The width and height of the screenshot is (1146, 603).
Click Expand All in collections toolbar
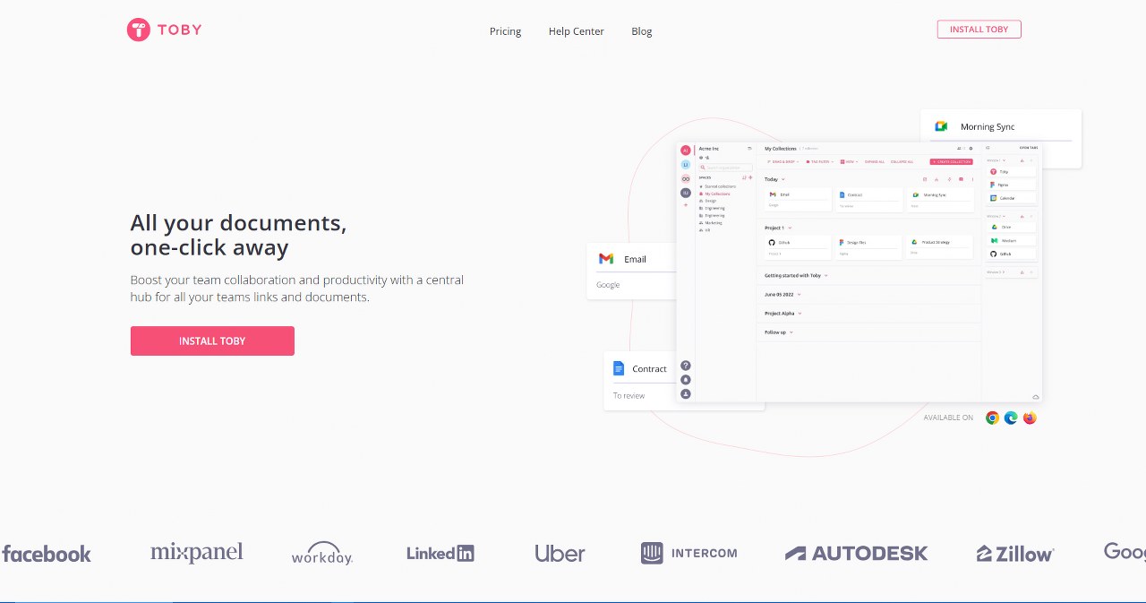tap(875, 161)
